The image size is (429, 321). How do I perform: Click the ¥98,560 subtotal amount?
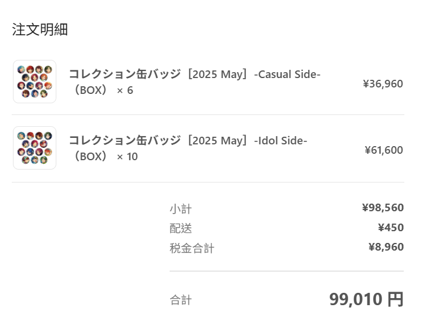point(383,208)
